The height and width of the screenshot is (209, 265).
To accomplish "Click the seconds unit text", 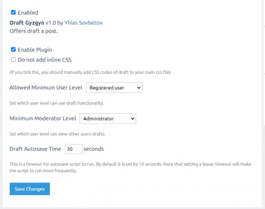I will [94, 149].
